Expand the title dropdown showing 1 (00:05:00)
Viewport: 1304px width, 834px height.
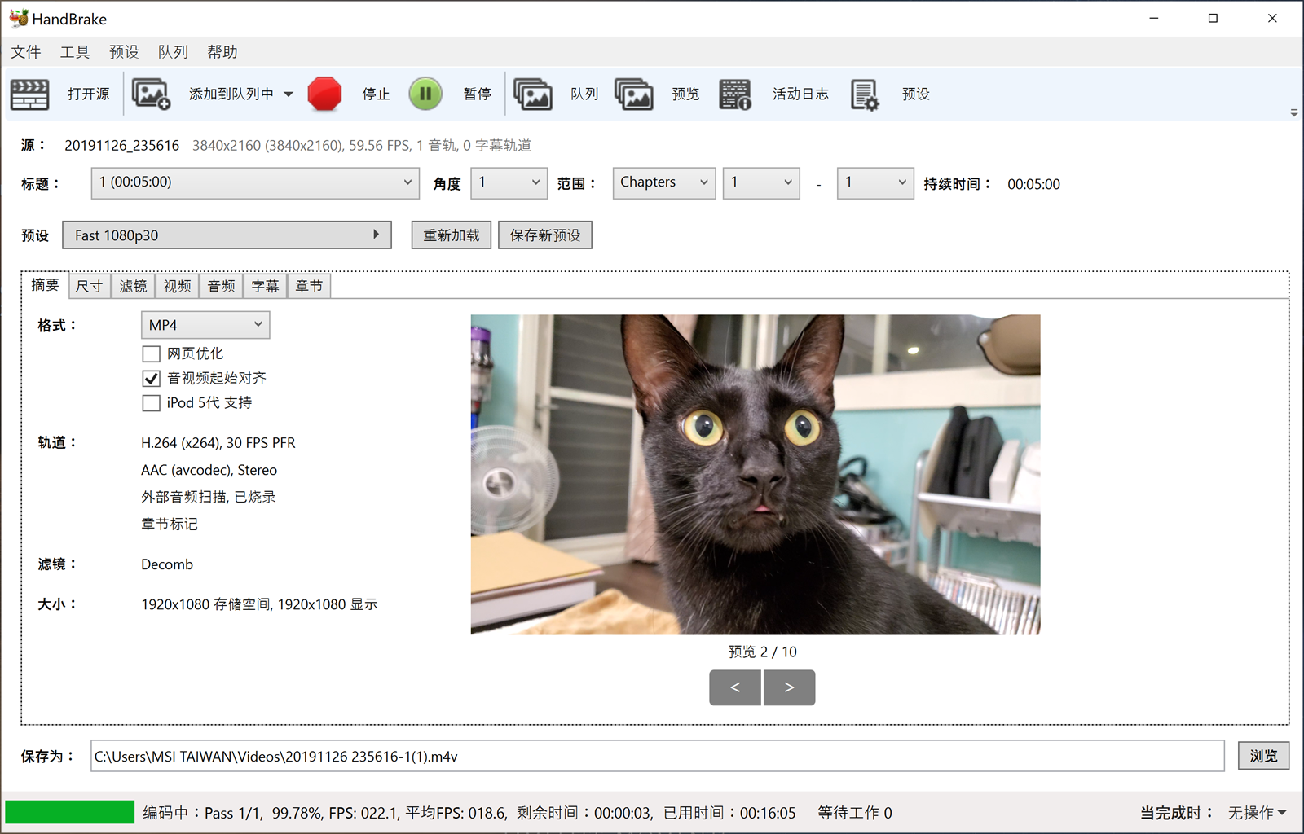[x=255, y=183]
